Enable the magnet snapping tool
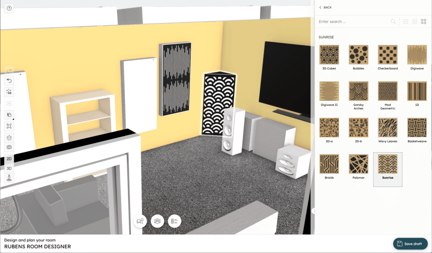Image resolution: width=432 pixels, height=253 pixels. [x=9, y=138]
